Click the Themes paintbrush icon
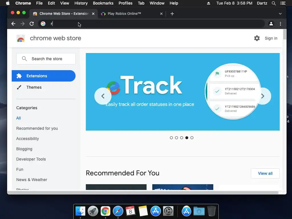The height and width of the screenshot is (219, 292). [19, 87]
